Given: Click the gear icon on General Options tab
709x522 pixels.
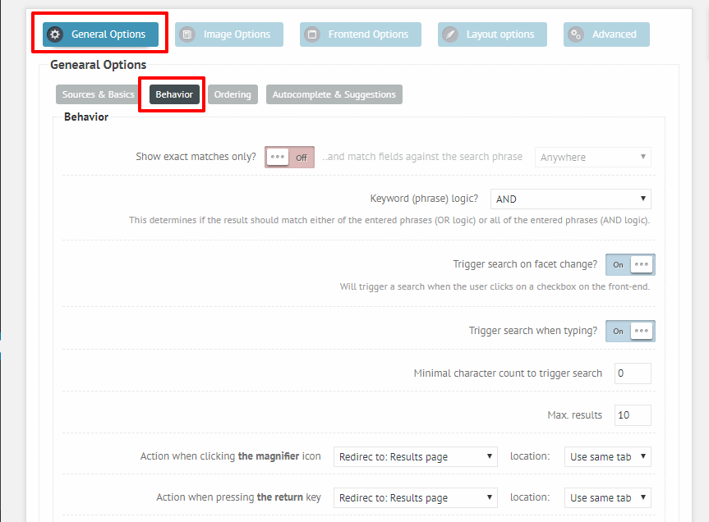Looking at the screenshot, I should (55, 34).
